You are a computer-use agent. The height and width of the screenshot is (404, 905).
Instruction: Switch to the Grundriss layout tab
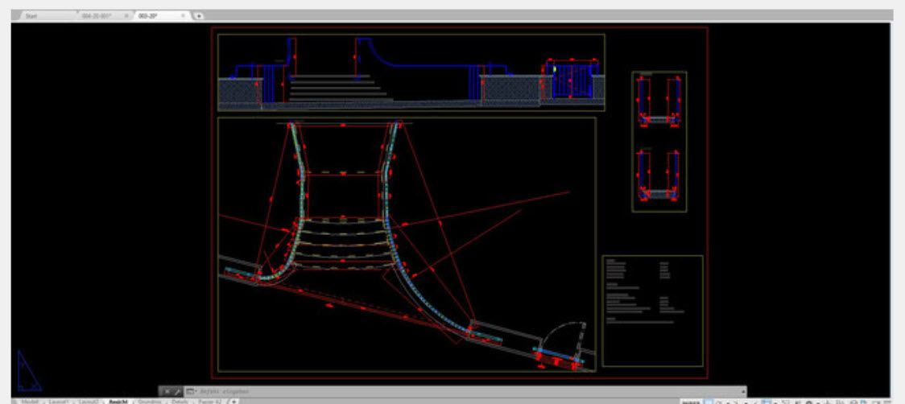[150, 401]
